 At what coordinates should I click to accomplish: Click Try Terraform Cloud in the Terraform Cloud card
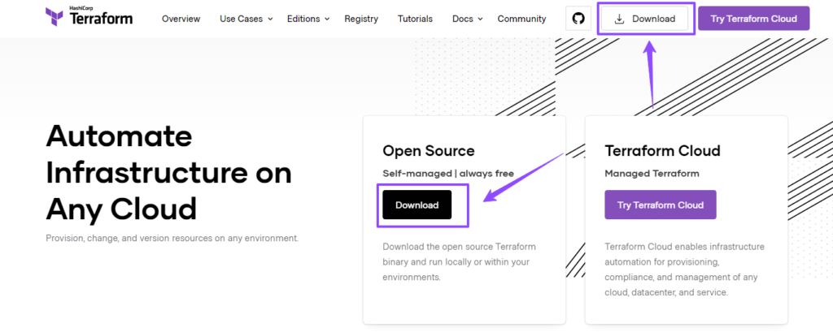pyautogui.click(x=661, y=205)
